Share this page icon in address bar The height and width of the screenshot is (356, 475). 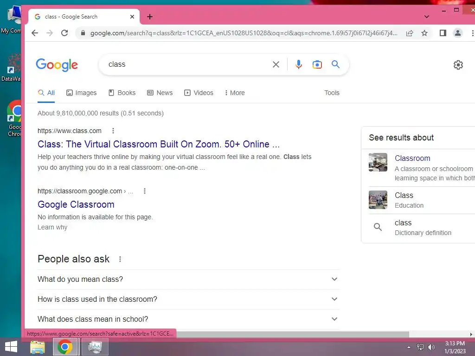coord(410,33)
